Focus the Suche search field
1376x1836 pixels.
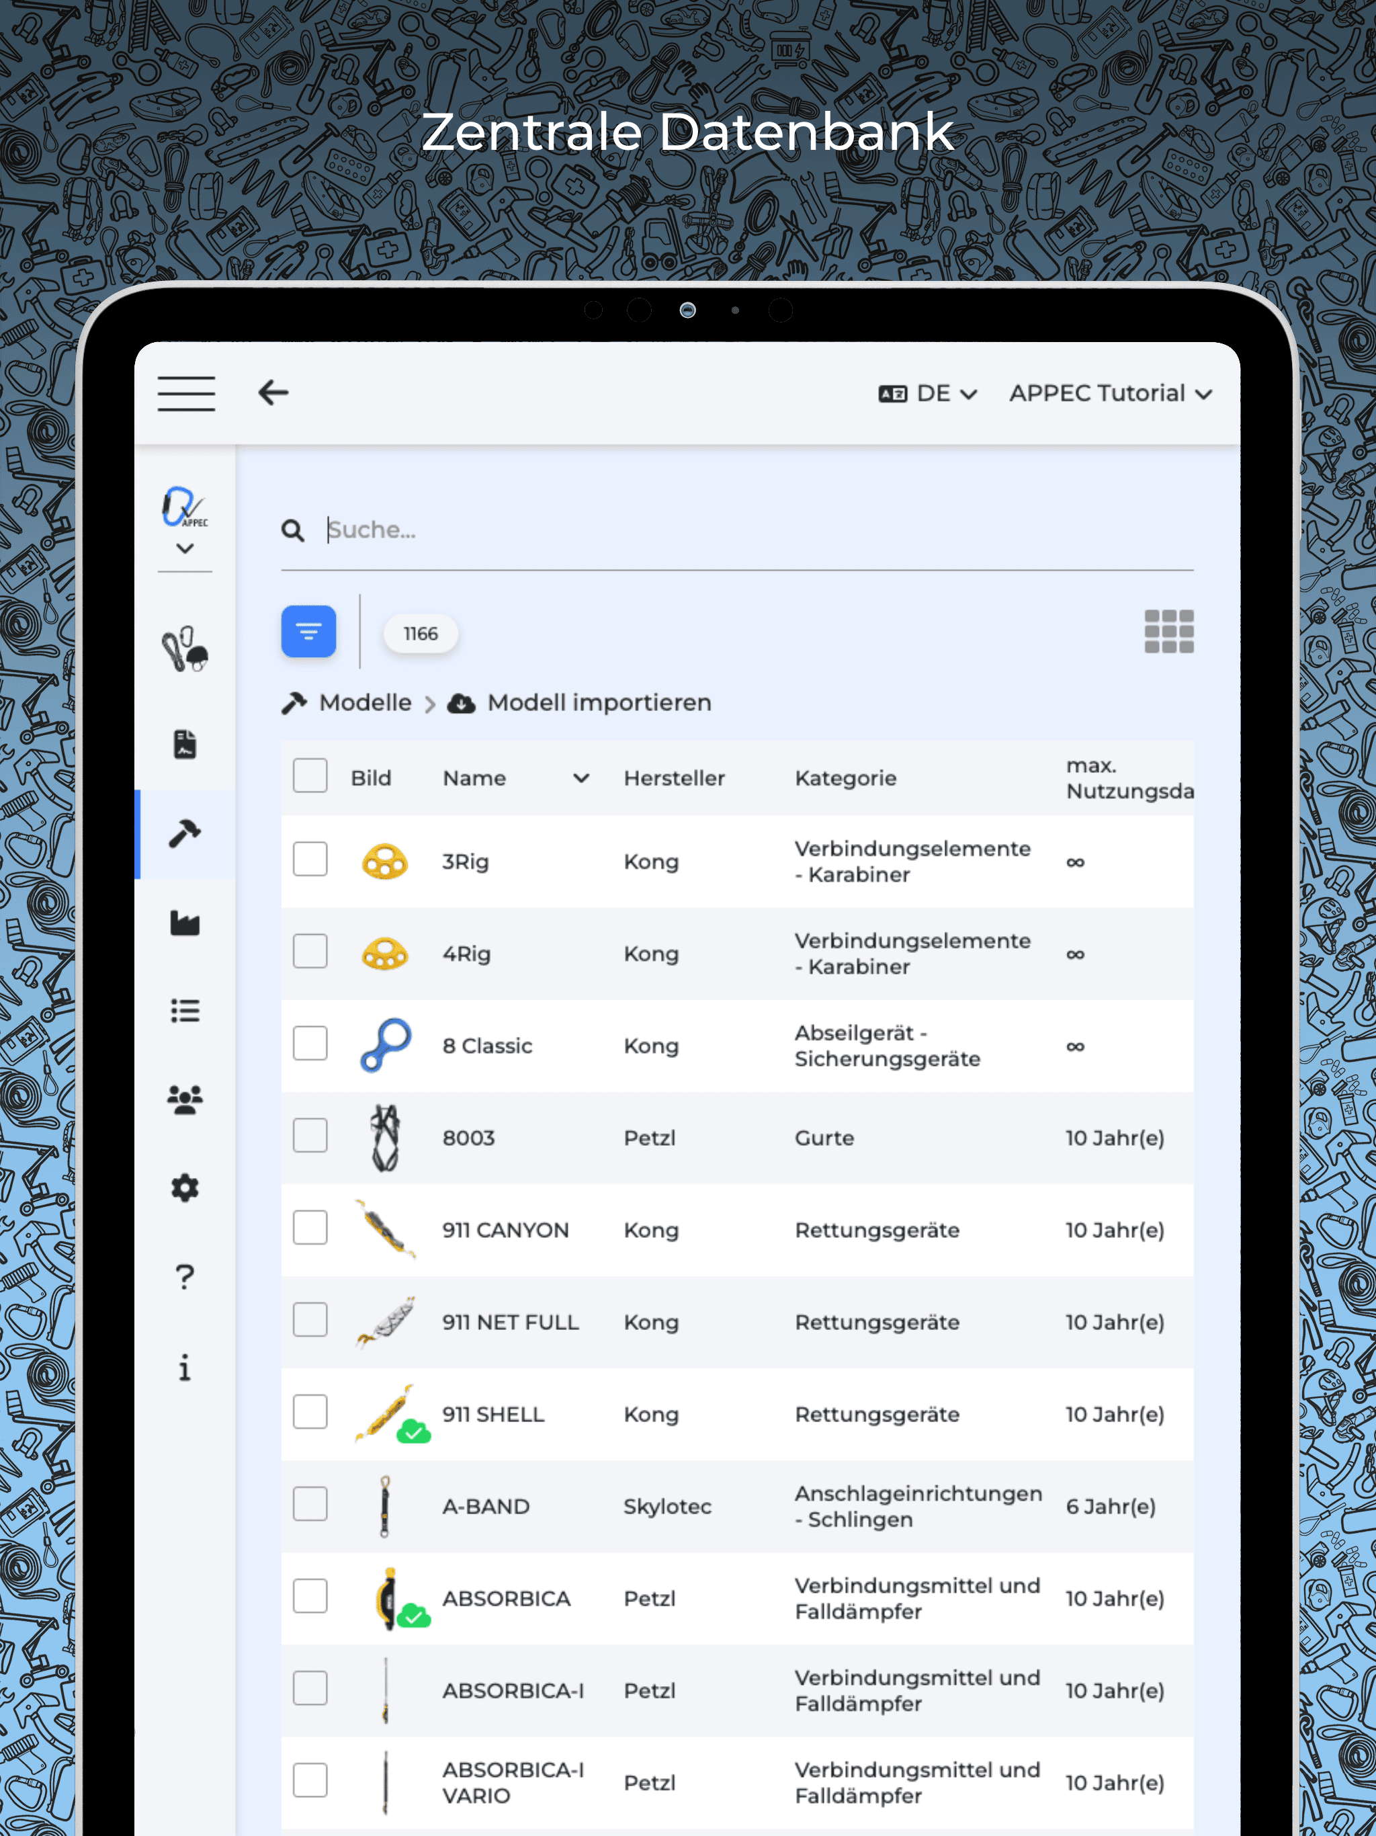click(759, 530)
